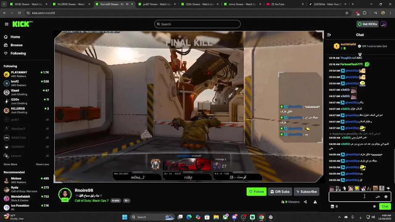Click Rnoire98 streamer avatar
Image resolution: width=395 pixels, height=222 pixels.
click(x=65, y=195)
